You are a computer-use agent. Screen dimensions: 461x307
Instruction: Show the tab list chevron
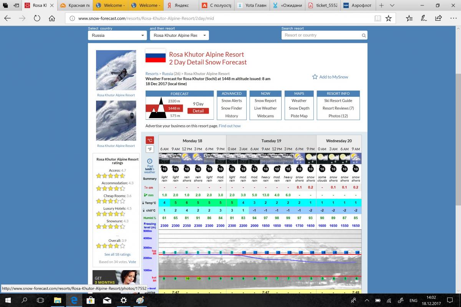(392, 5)
